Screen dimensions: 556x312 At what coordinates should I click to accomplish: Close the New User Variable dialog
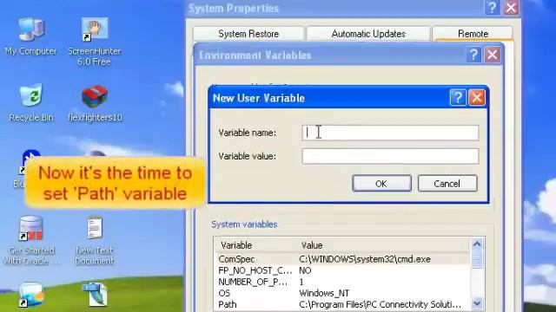(477, 97)
